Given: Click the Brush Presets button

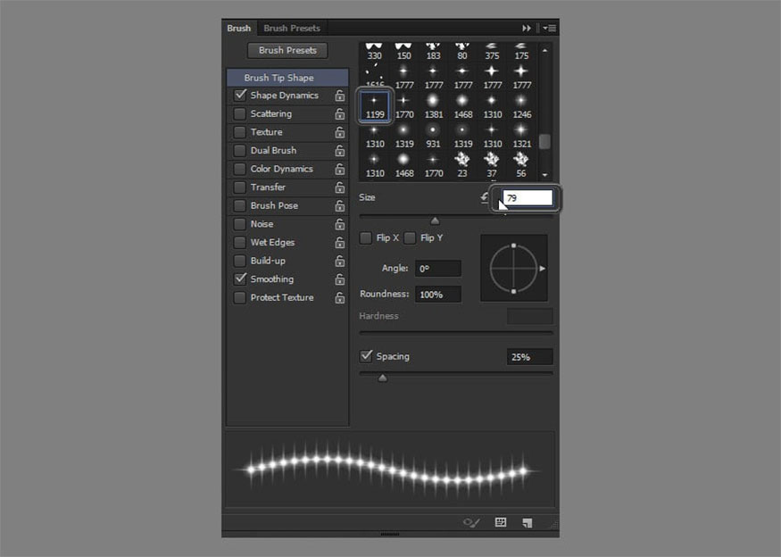Looking at the screenshot, I should tap(287, 51).
